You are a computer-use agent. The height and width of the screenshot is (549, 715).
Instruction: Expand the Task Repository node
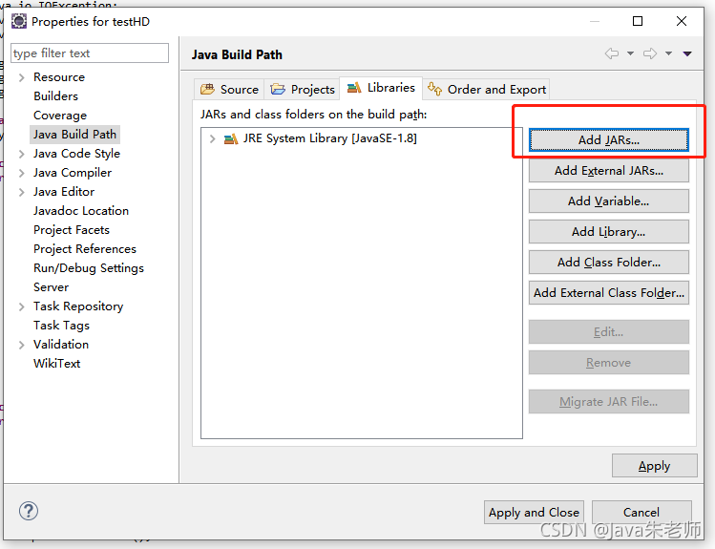[21, 306]
